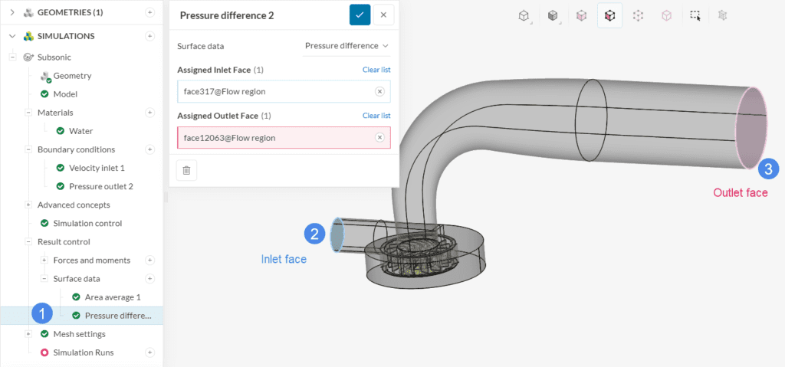785x367 pixels.
Task: Expand Forces and moments node
Action: coord(44,261)
